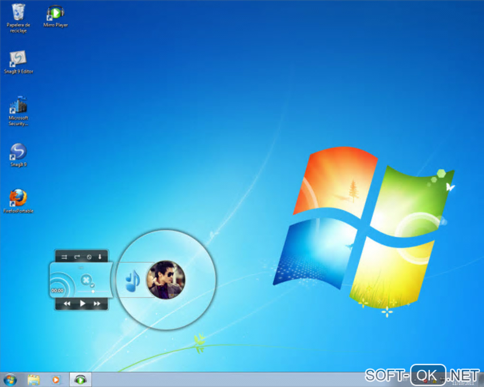Open the Windows Start menu orb
The image size is (484, 387).
pyautogui.click(x=10, y=379)
